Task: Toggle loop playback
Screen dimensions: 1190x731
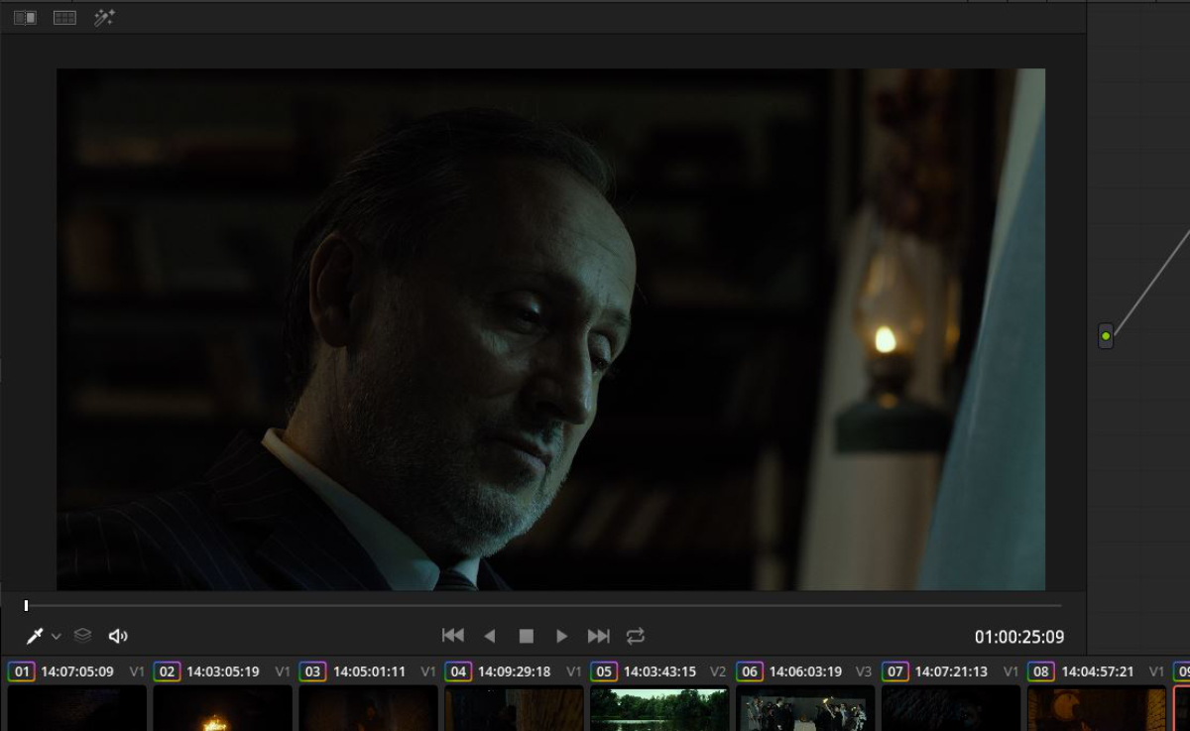Action: pyautogui.click(x=636, y=636)
